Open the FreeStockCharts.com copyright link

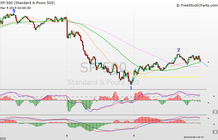196,5
